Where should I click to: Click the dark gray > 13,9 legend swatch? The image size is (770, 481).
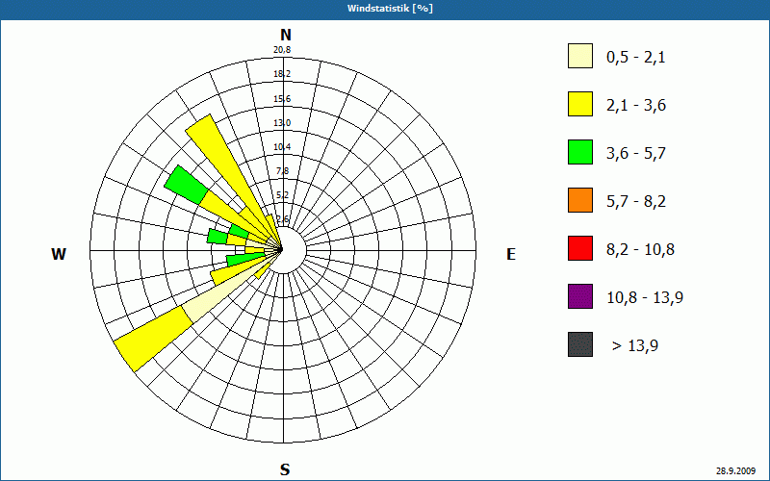580,344
